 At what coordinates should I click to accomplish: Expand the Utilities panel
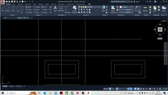[146, 15]
